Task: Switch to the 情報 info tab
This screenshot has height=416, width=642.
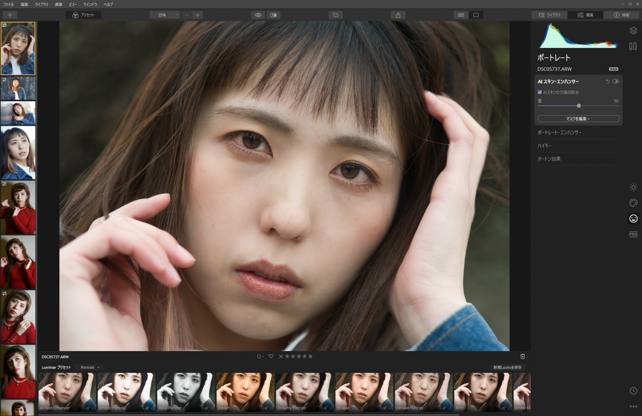Action: (621, 15)
